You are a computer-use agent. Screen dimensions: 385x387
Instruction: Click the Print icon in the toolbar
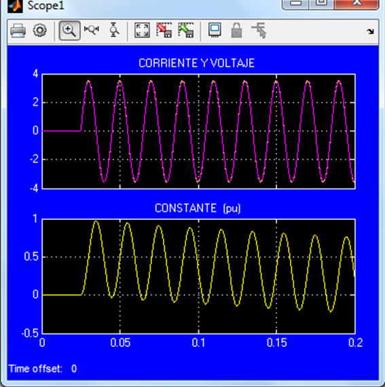click(x=18, y=31)
